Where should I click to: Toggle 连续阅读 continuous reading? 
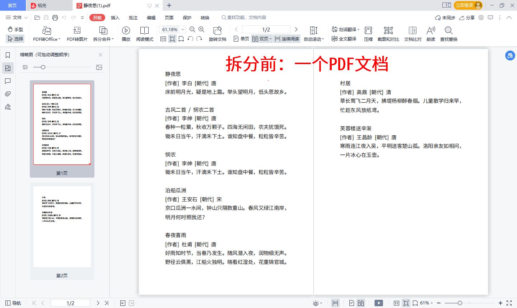point(287,39)
